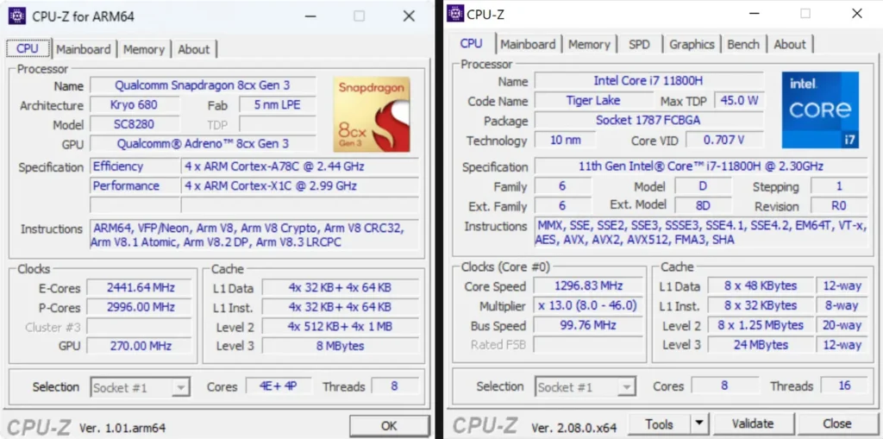
Task: Click 4 x ARM Cortex-A78C @ 2.44 GHz
Action: coord(300,166)
